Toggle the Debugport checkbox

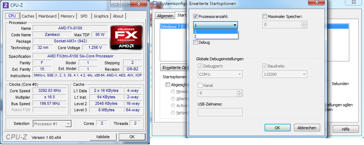pos(200,66)
